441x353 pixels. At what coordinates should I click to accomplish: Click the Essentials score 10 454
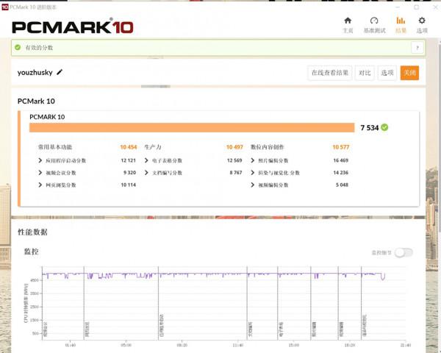[x=128, y=147]
